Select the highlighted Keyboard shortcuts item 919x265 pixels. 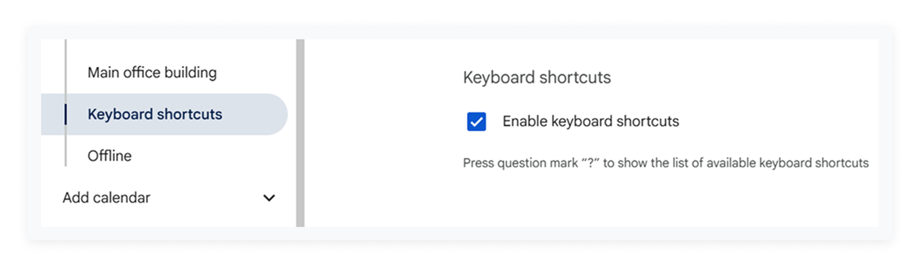[154, 114]
